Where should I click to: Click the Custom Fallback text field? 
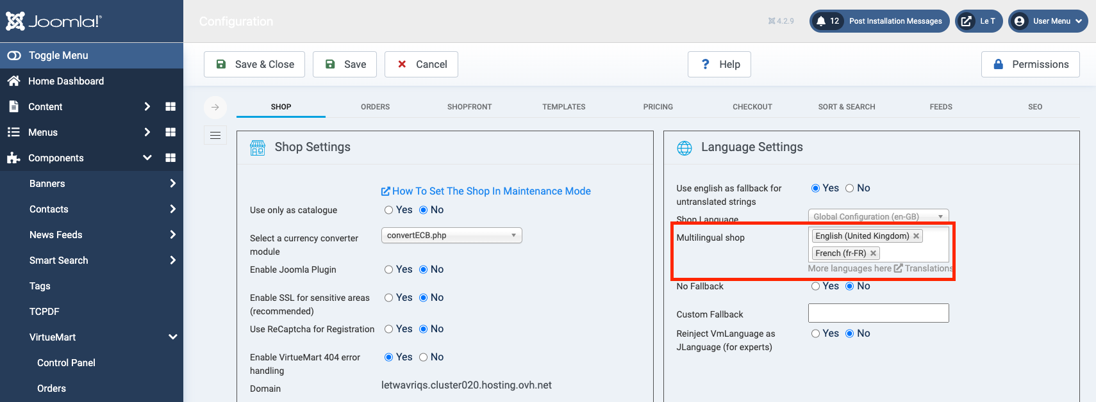pos(878,313)
